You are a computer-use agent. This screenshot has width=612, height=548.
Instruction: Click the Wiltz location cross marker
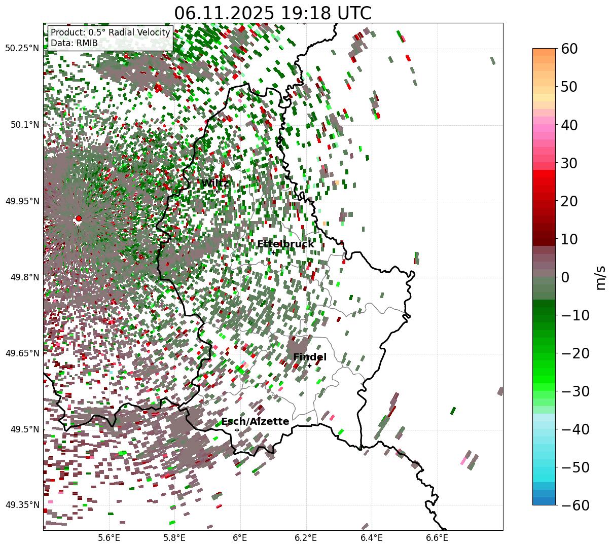218,191
